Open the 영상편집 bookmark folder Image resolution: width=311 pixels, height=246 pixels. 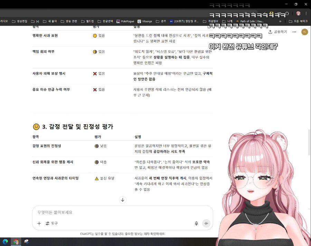pos(20,21)
